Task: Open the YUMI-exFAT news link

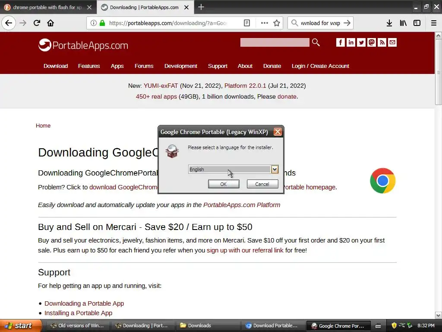Action: [161, 86]
